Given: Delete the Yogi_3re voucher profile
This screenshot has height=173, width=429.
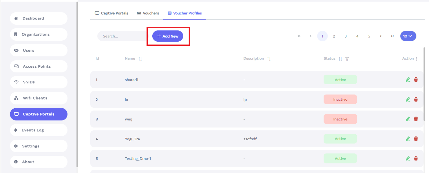Looking at the screenshot, I should pyautogui.click(x=416, y=139).
